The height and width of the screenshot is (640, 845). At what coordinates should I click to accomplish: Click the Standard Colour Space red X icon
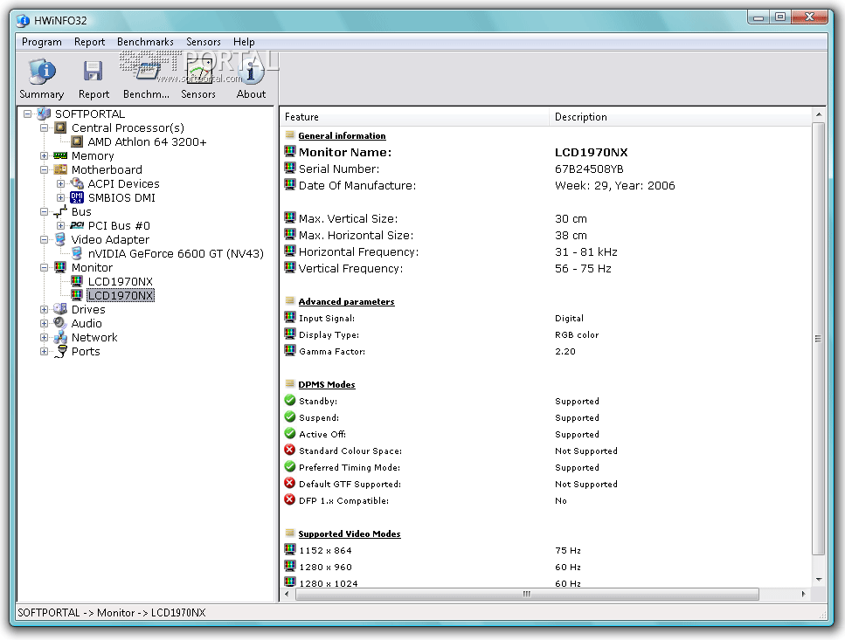point(290,451)
